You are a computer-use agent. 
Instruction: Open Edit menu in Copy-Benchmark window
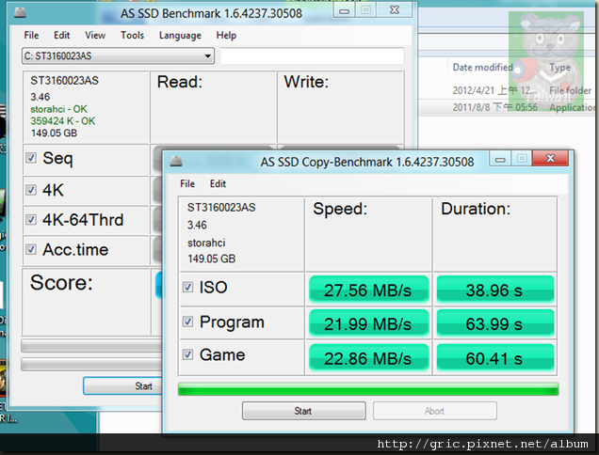click(x=218, y=184)
